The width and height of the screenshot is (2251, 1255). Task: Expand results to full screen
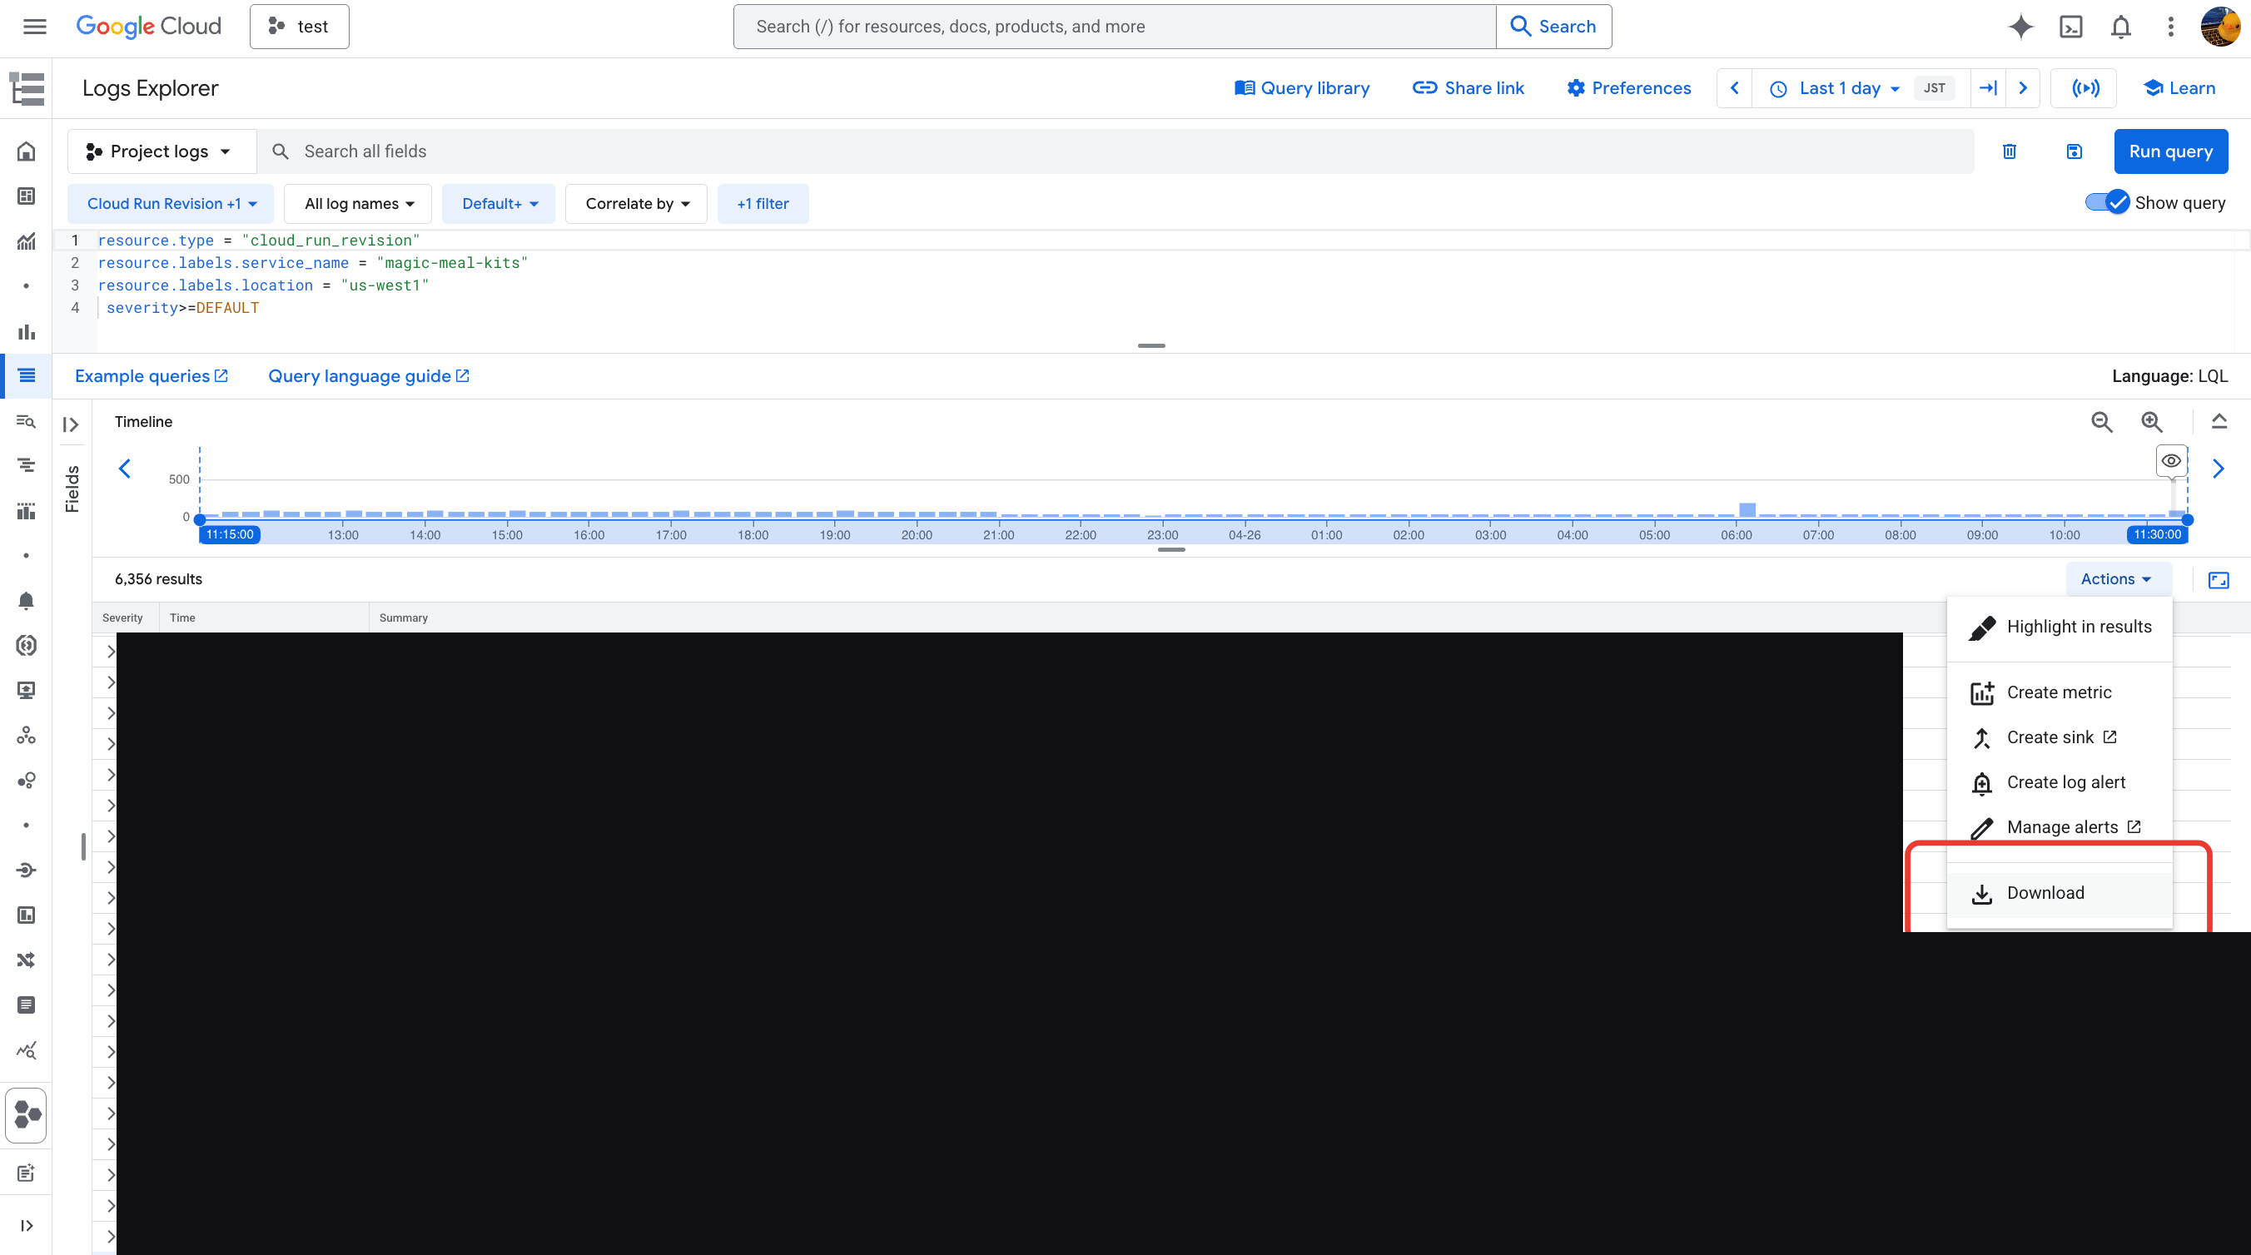pyautogui.click(x=2219, y=580)
